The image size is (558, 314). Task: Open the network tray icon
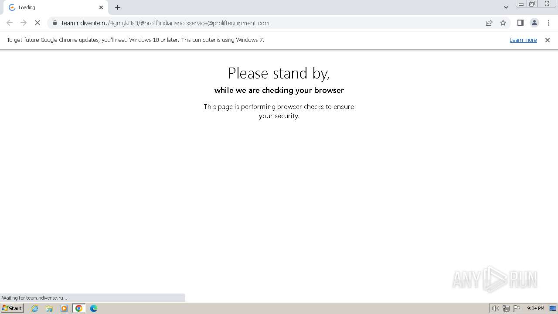point(506,308)
